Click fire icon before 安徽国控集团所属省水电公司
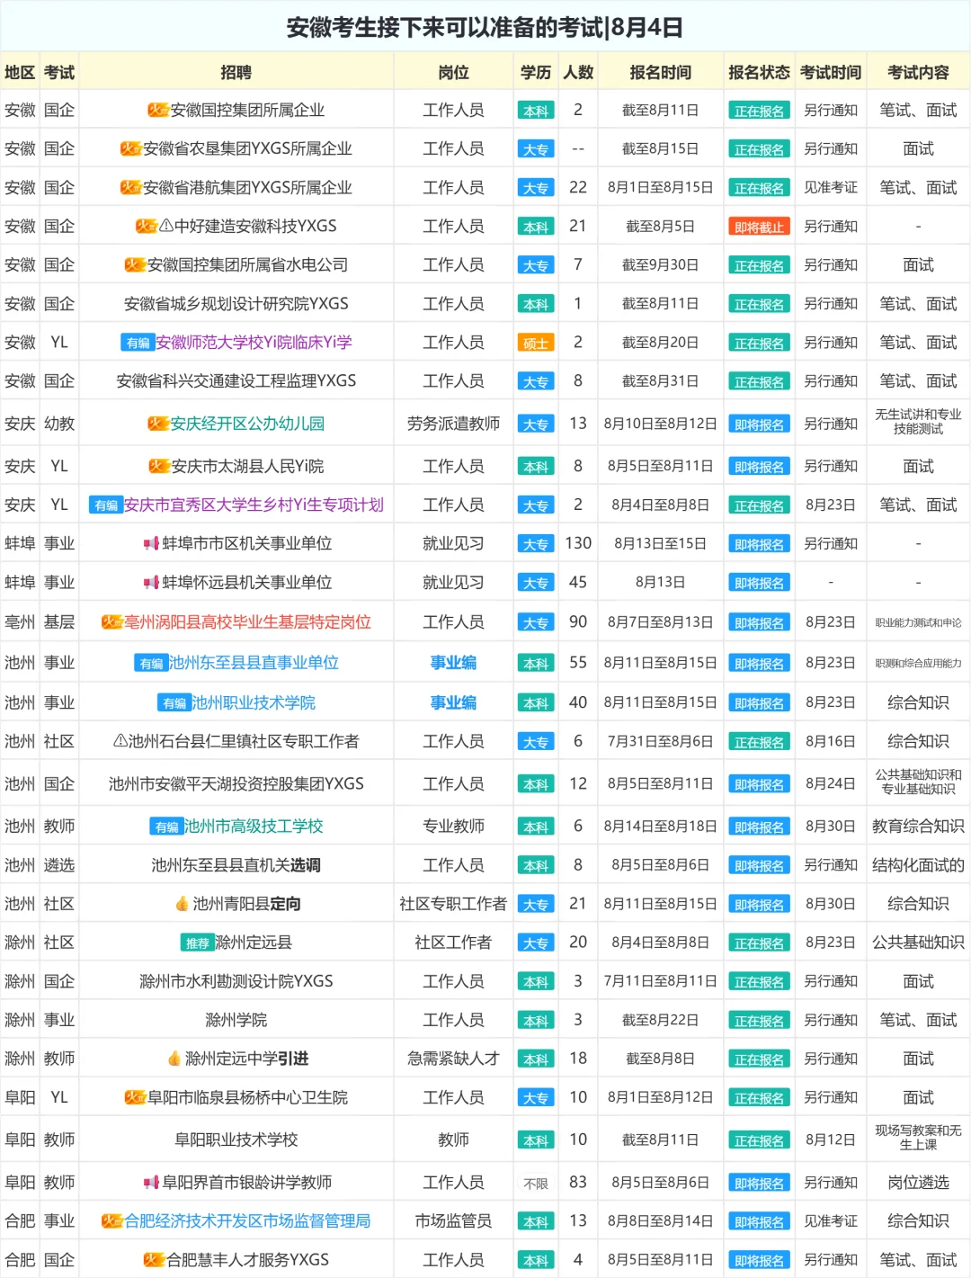 click(135, 265)
